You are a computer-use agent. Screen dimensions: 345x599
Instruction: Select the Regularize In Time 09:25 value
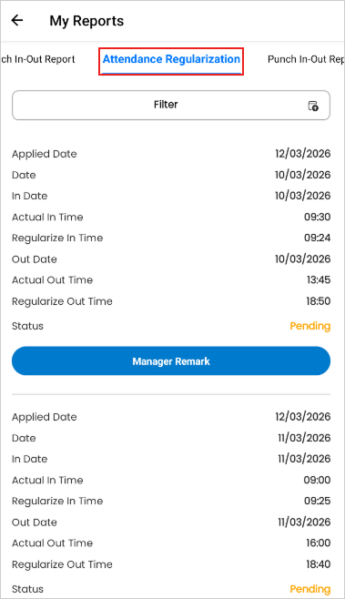click(317, 501)
